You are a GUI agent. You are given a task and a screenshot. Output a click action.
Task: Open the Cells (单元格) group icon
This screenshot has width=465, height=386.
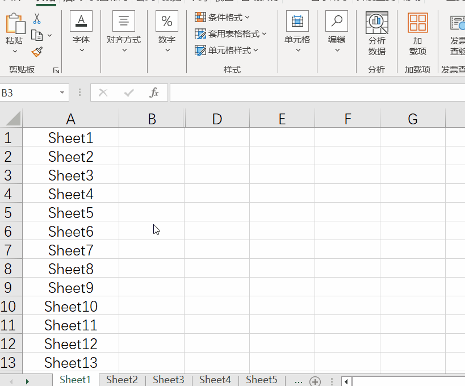(297, 21)
